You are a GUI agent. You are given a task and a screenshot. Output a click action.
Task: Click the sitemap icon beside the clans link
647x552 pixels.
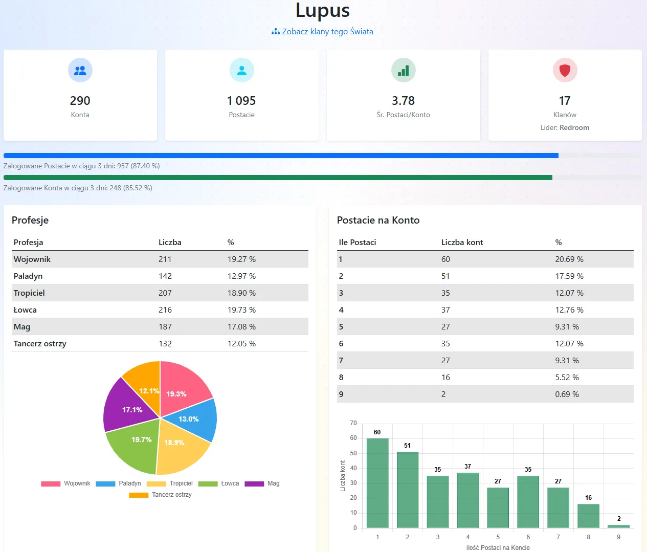(276, 32)
